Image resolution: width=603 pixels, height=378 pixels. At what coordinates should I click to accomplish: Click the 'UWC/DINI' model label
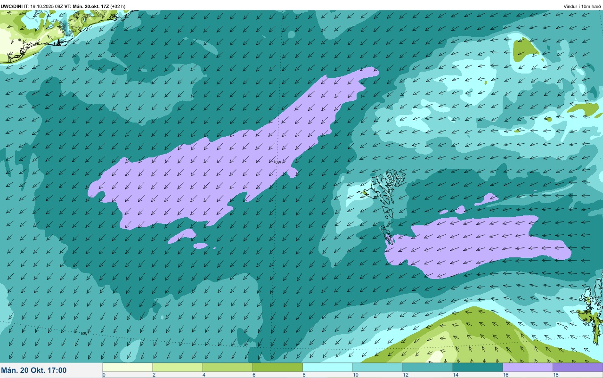tap(12, 6)
